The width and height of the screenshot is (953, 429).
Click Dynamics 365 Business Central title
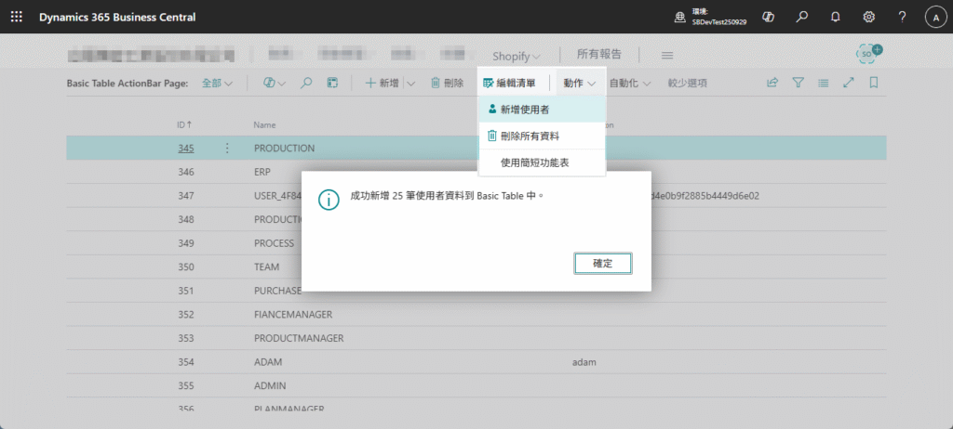tap(117, 17)
